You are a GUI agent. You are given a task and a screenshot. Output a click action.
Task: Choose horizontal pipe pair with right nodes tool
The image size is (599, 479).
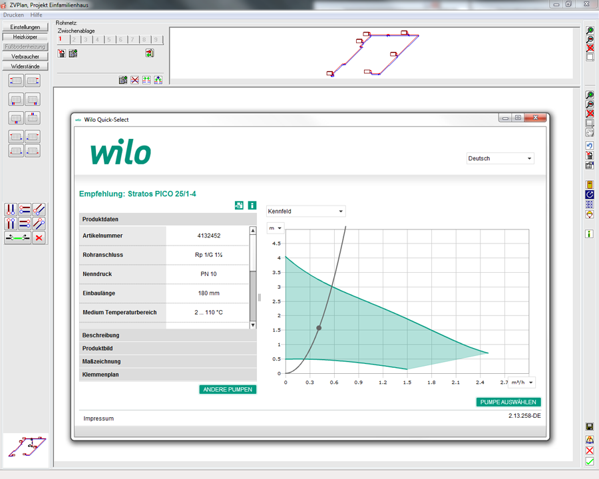point(25,223)
